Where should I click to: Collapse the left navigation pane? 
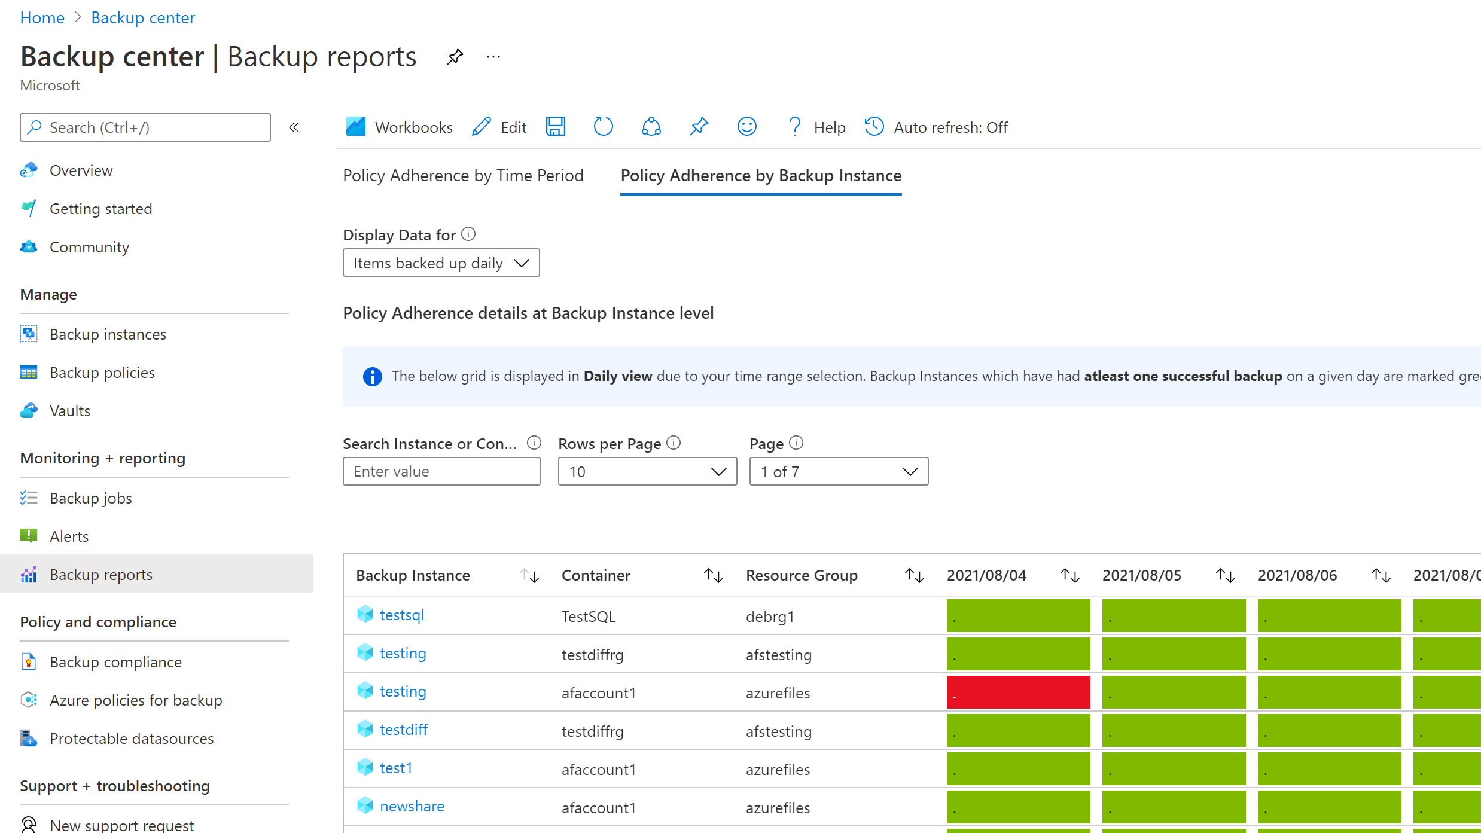294,127
